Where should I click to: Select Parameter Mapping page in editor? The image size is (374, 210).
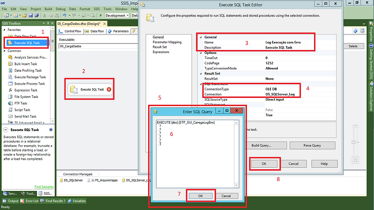click(167, 42)
